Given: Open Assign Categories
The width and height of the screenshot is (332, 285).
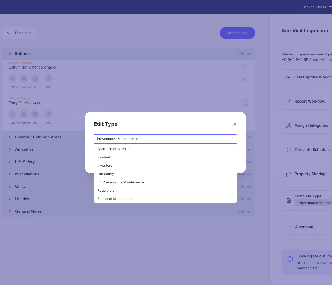Looking at the screenshot, I should pos(307,125).
